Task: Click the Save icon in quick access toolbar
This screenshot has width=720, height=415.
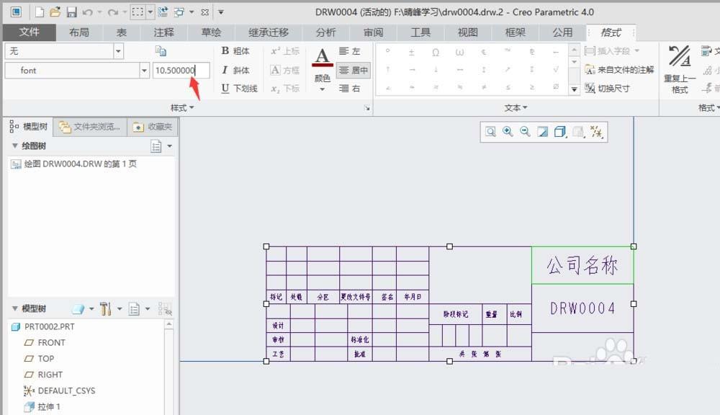Action: [x=71, y=12]
